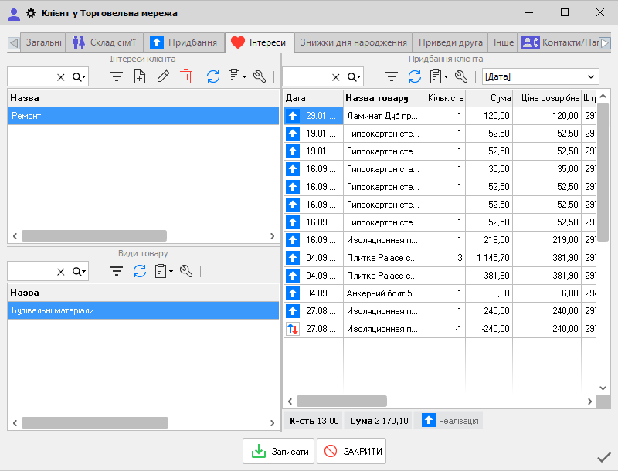Image resolution: width=618 pixels, height=471 pixels.
Task: Edit selected interest with pencil icon
Action: pyautogui.click(x=162, y=76)
